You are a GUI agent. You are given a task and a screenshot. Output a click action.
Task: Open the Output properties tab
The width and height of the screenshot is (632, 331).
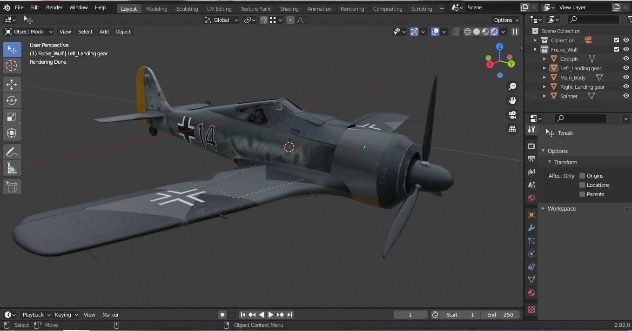click(531, 159)
